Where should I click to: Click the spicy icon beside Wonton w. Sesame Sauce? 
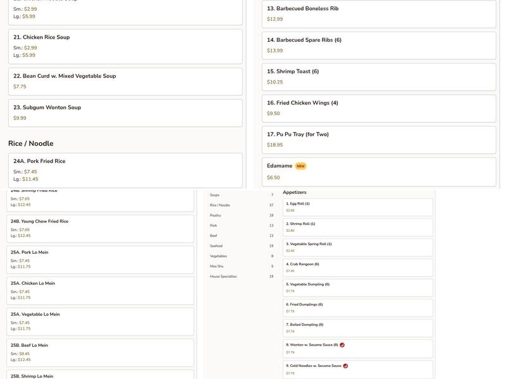point(342,345)
